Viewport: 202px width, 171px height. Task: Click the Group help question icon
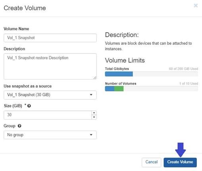click(19, 126)
